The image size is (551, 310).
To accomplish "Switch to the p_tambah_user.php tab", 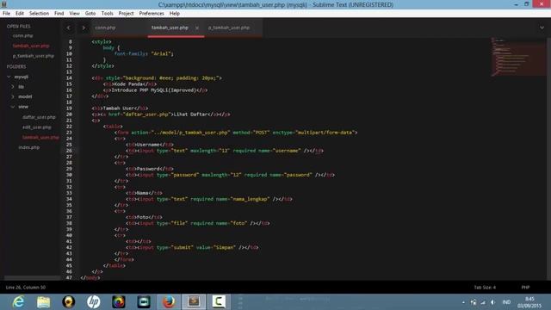I will coord(229,28).
